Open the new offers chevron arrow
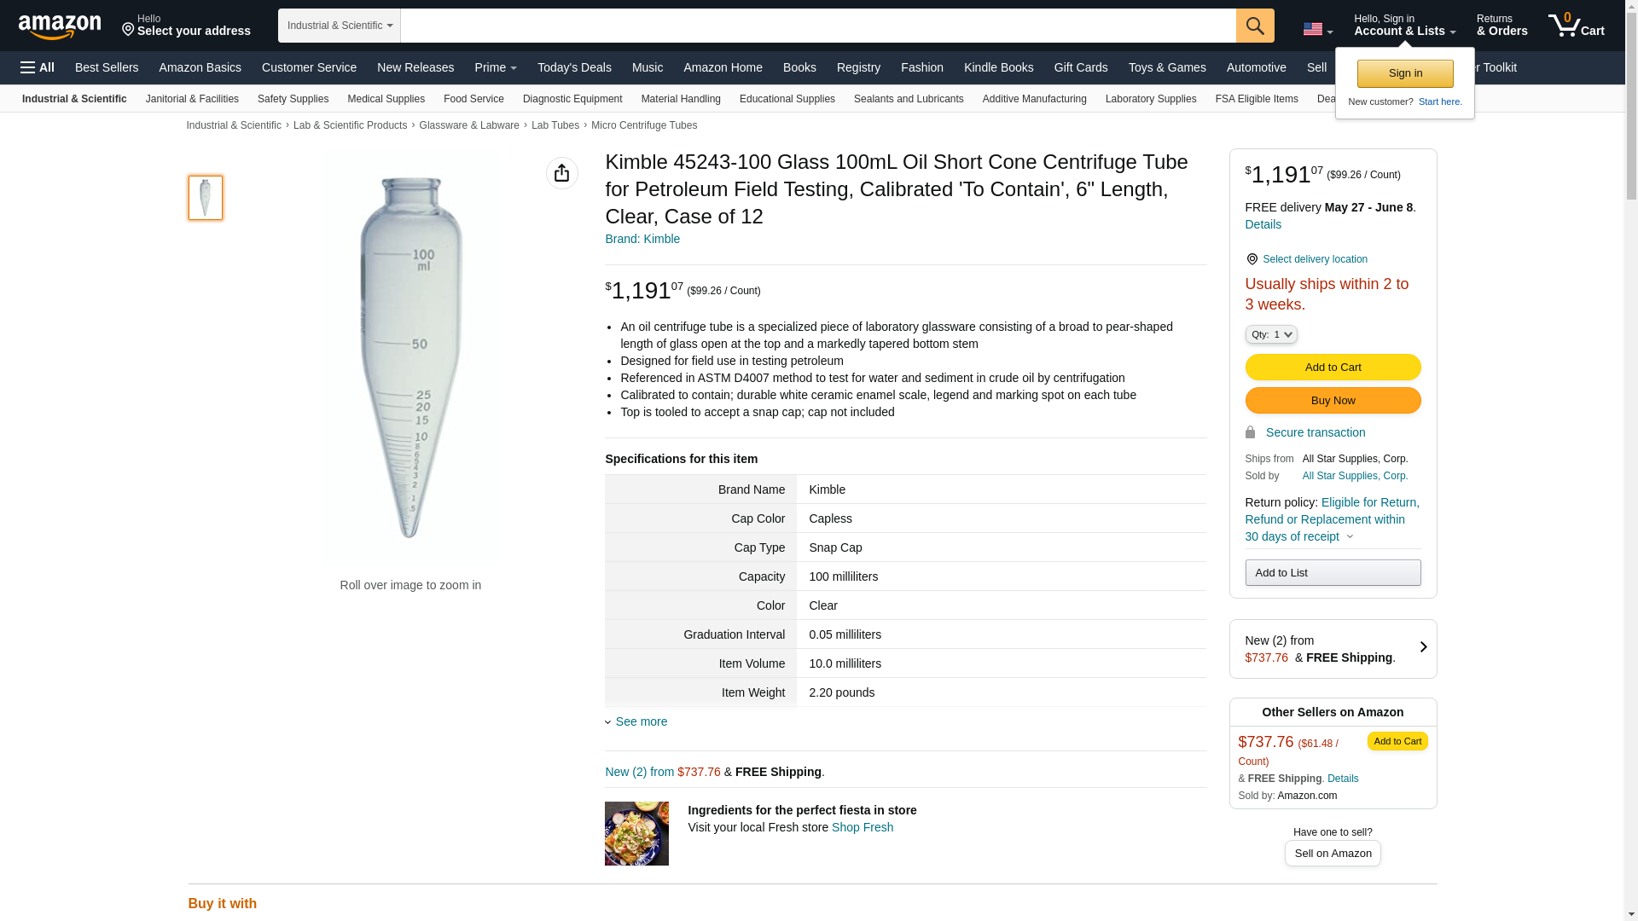The width and height of the screenshot is (1638, 921). 1423,647
